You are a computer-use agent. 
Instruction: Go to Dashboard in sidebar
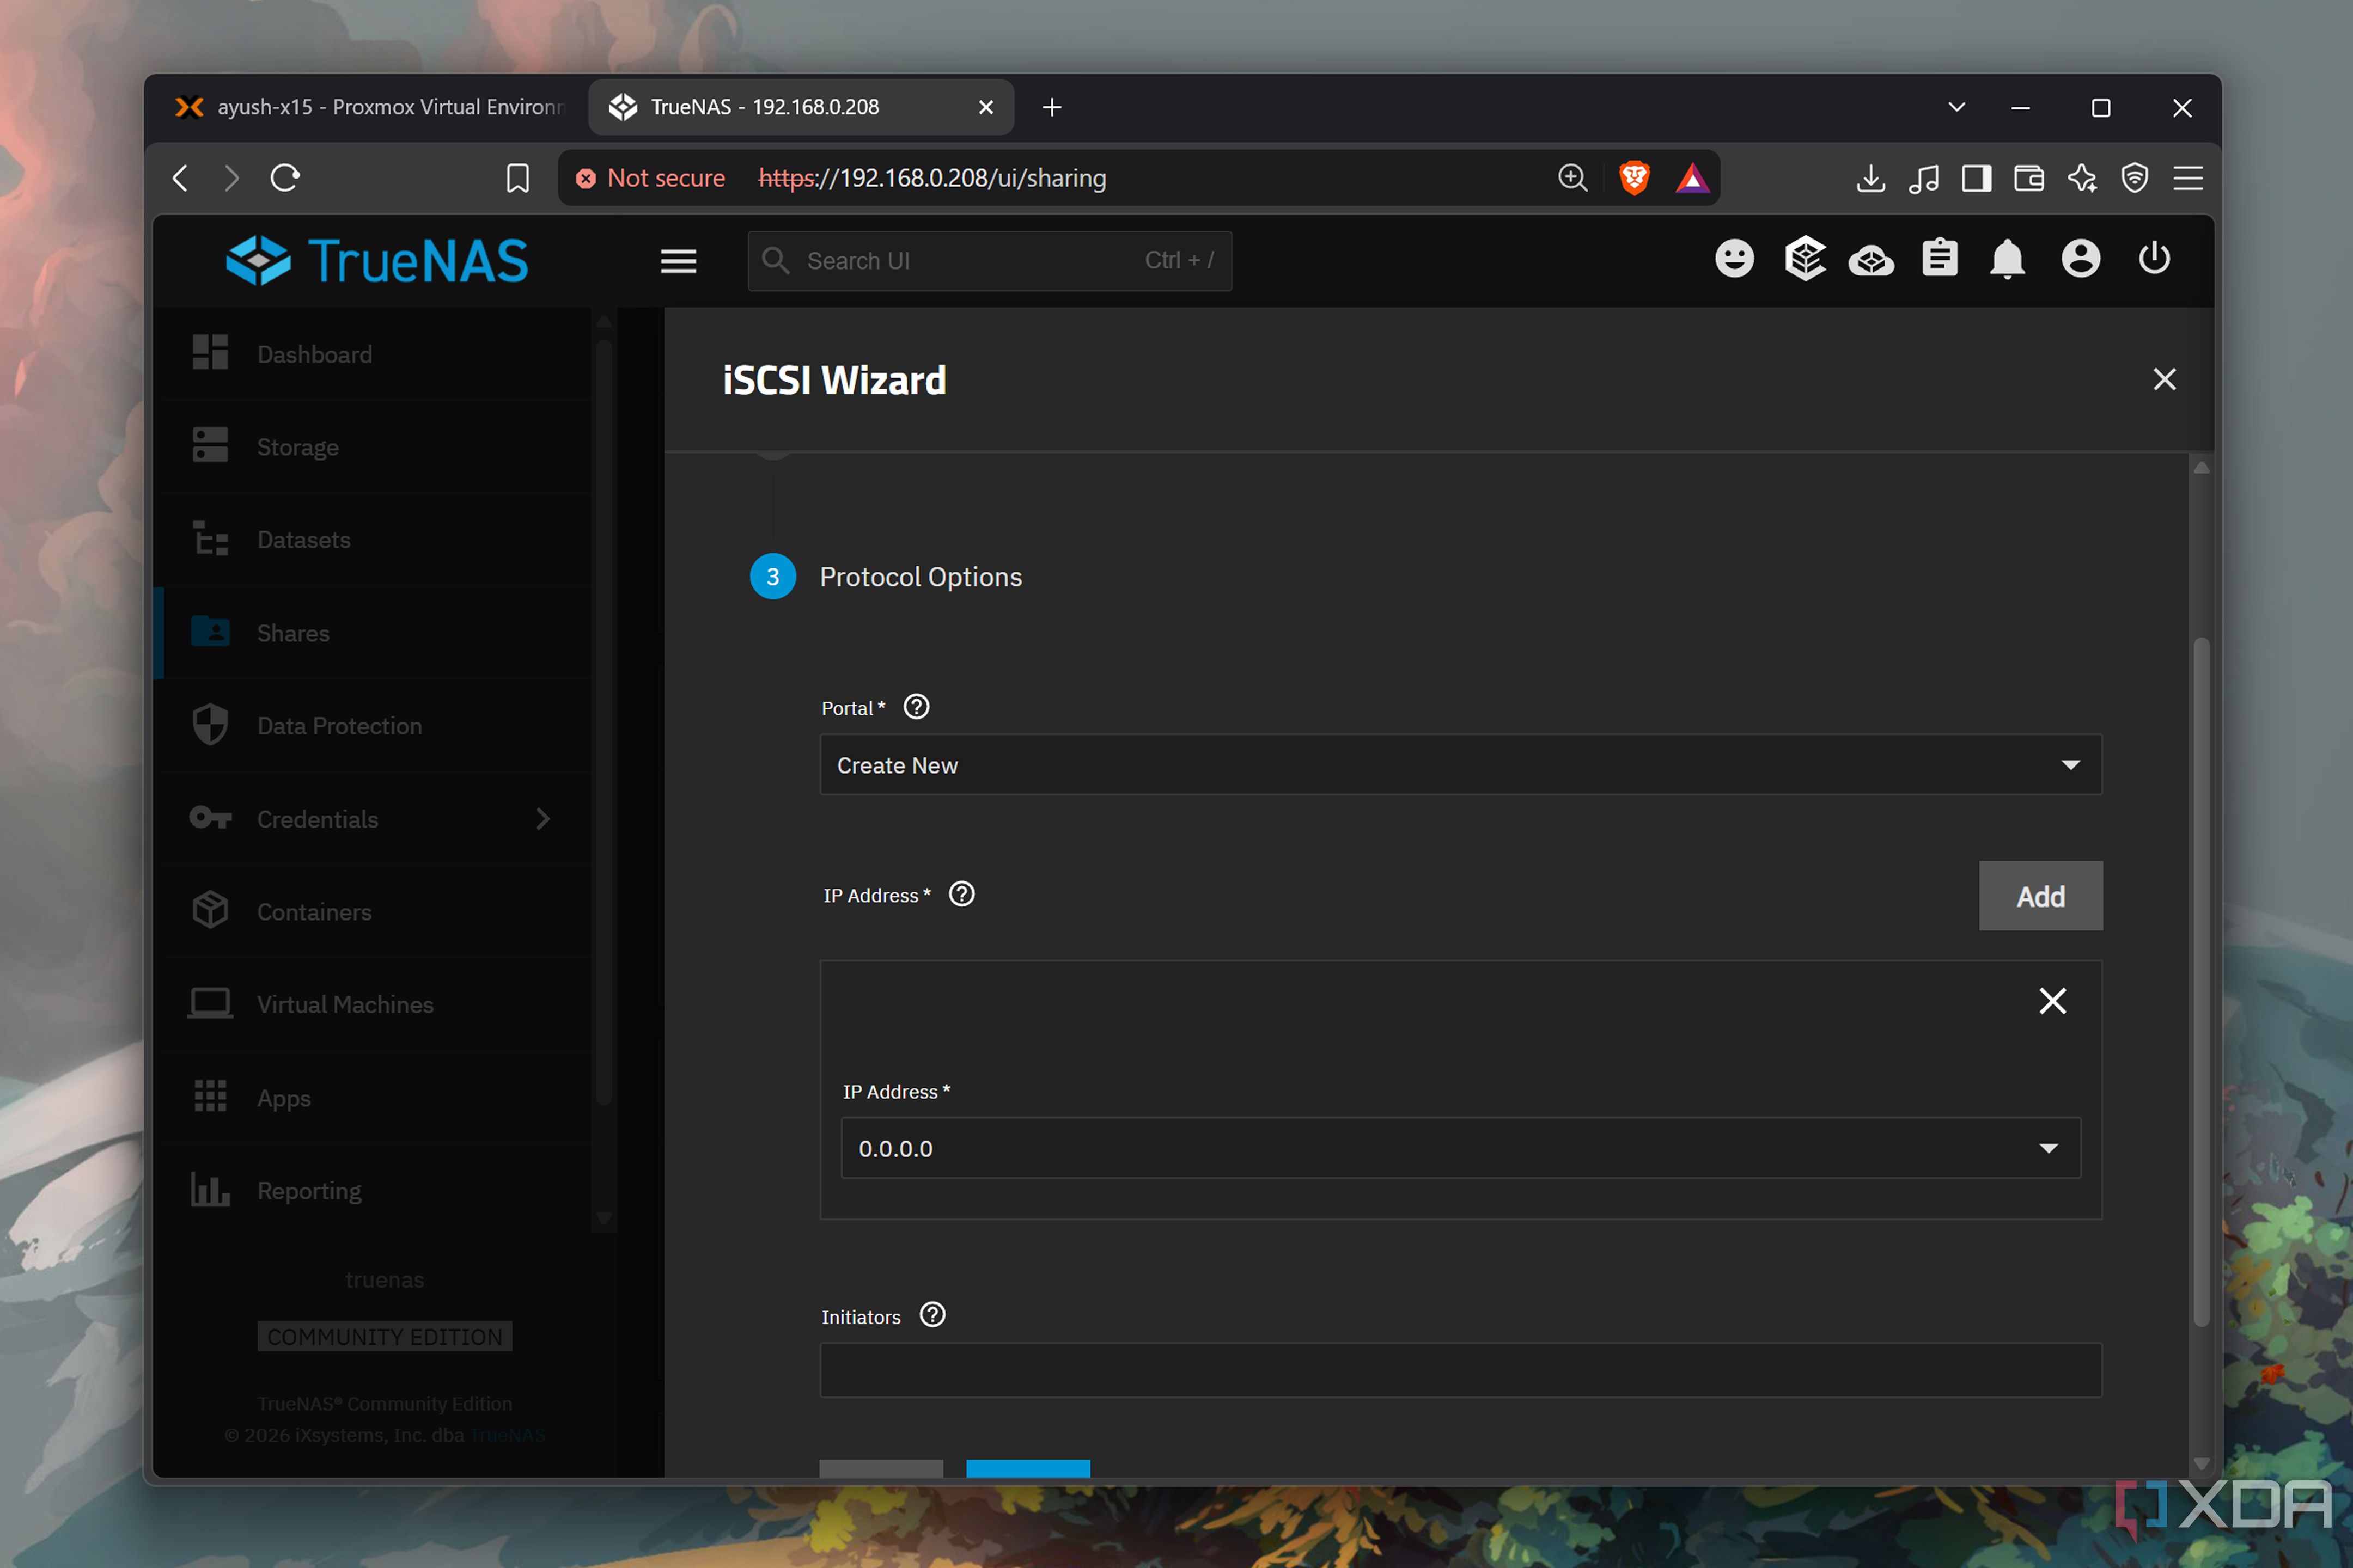pyautogui.click(x=373, y=354)
